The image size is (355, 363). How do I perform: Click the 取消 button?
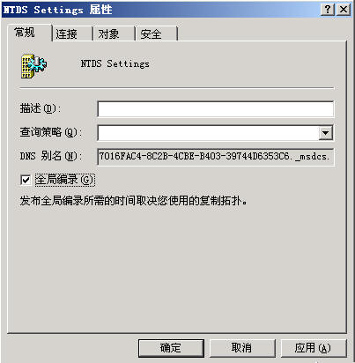(x=241, y=348)
